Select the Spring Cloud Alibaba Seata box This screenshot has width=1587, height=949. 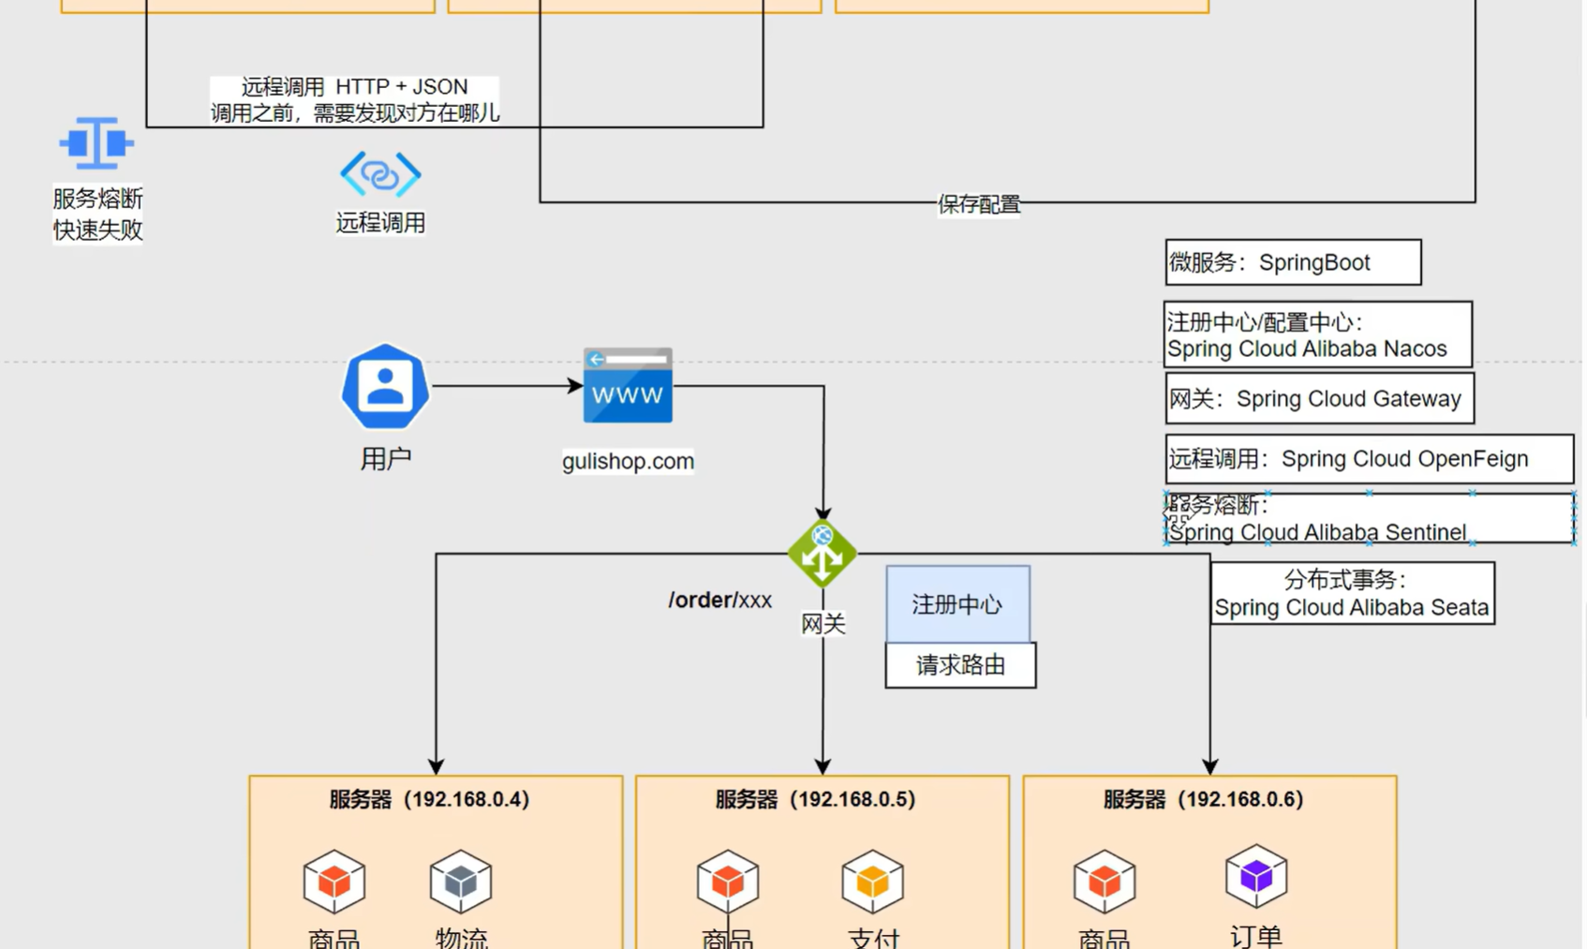(x=1352, y=593)
